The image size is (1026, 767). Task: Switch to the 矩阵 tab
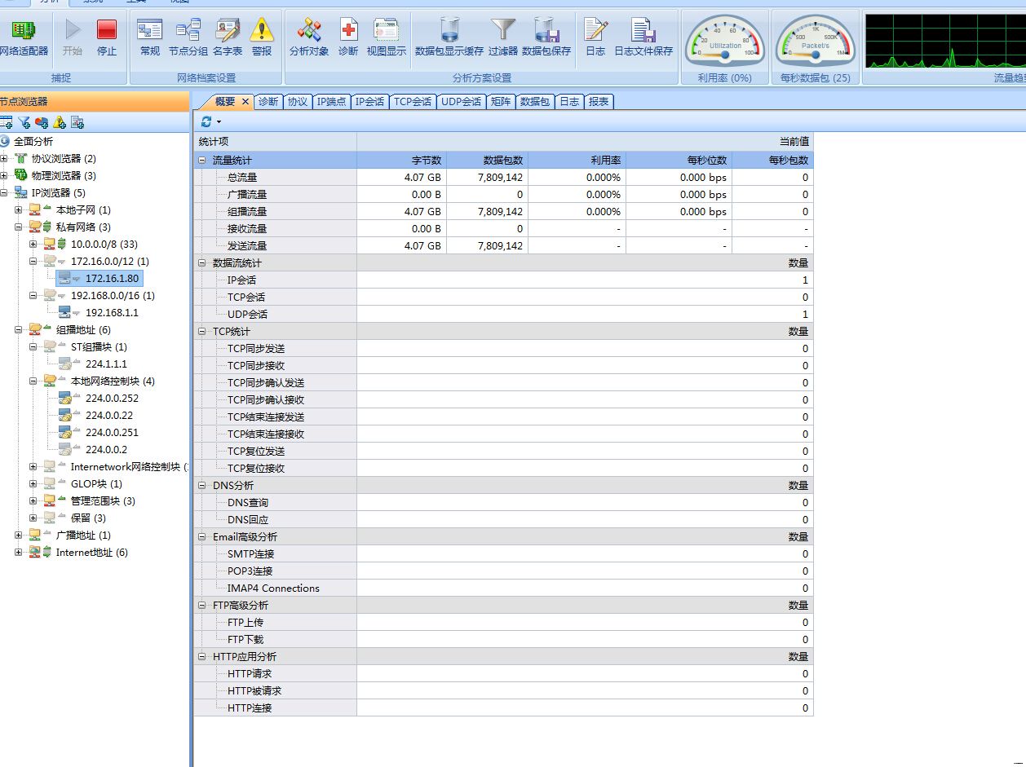tap(501, 102)
